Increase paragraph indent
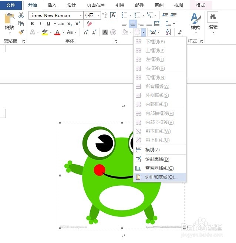Image resolution: width=236 pixels, height=243 pixels. 173,15
